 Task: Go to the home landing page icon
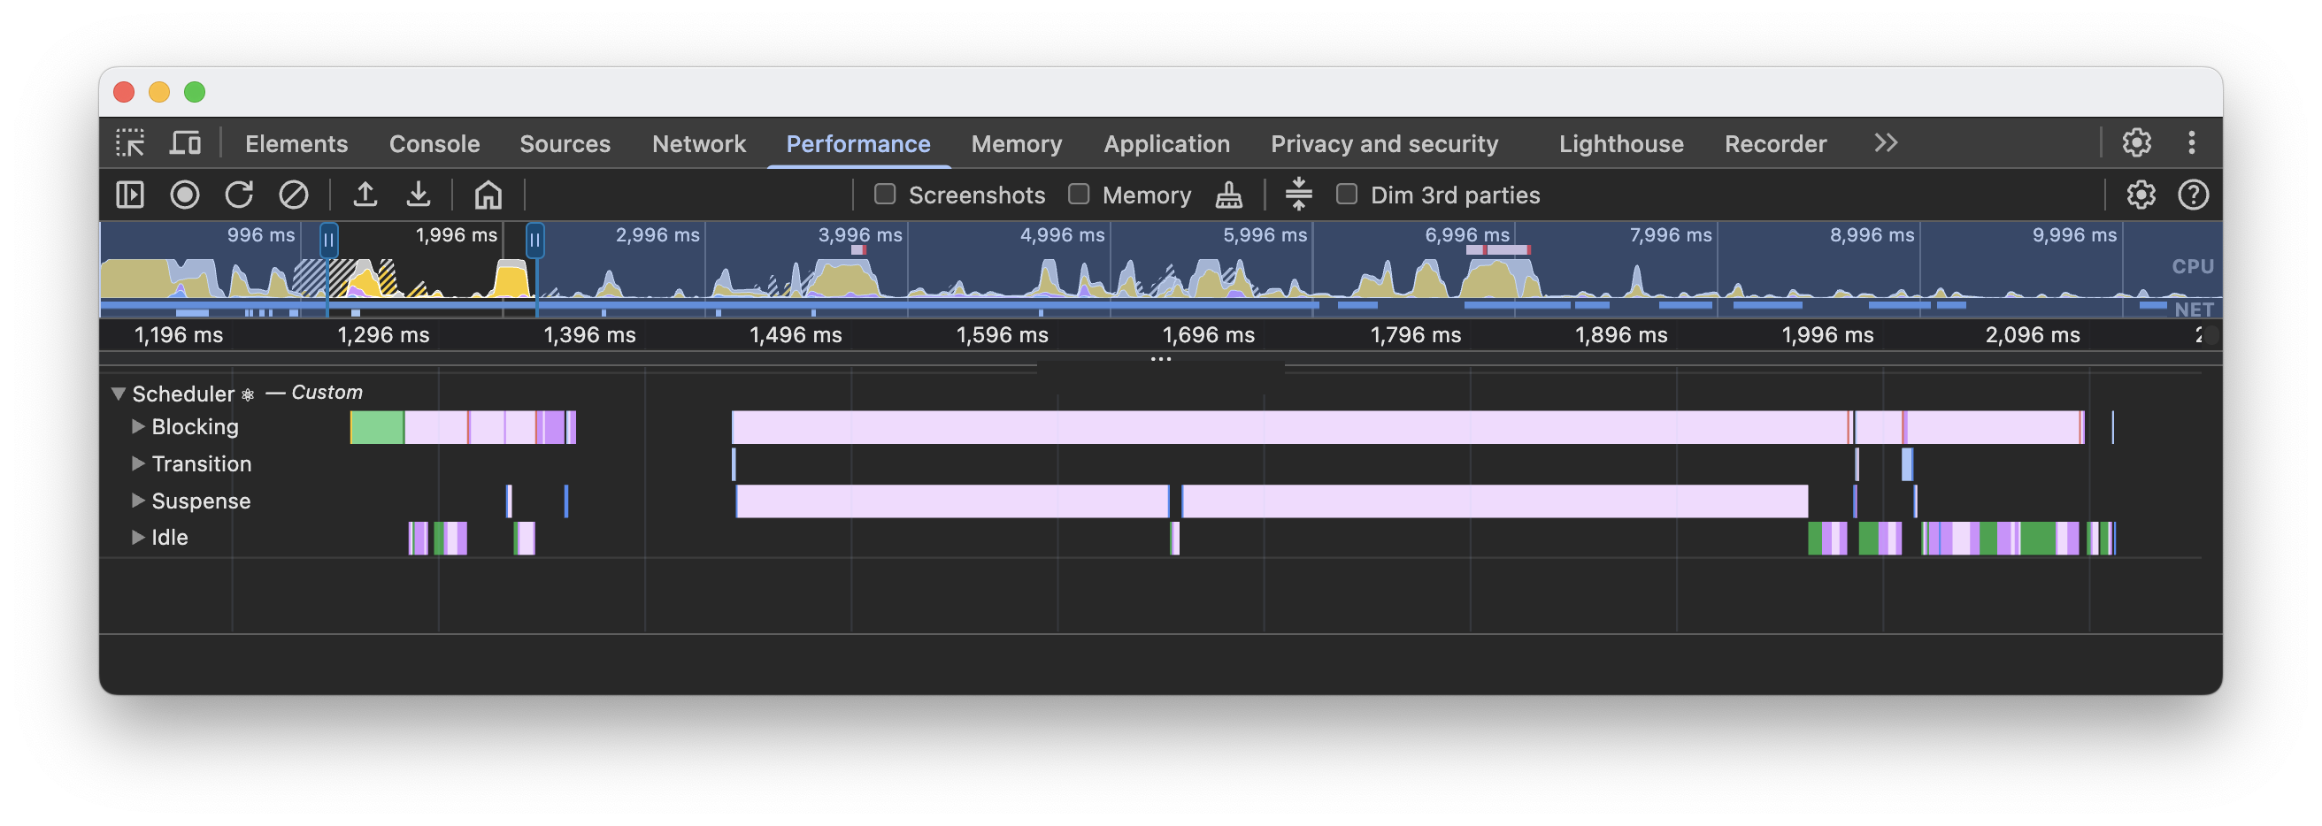(x=488, y=195)
